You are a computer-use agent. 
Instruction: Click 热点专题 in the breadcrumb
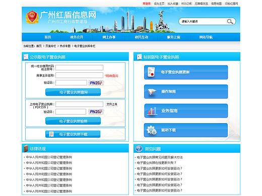pos(65,46)
